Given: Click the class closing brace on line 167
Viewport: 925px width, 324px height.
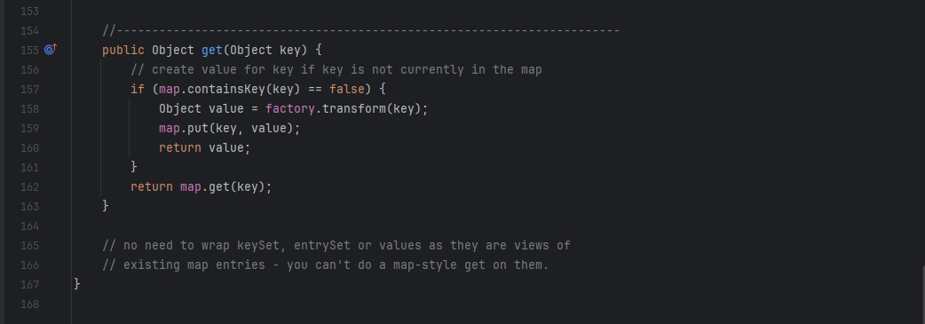Looking at the screenshot, I should coord(77,284).
